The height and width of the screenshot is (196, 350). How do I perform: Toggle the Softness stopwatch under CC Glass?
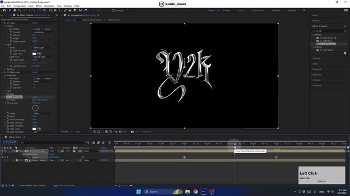(x=11, y=35)
